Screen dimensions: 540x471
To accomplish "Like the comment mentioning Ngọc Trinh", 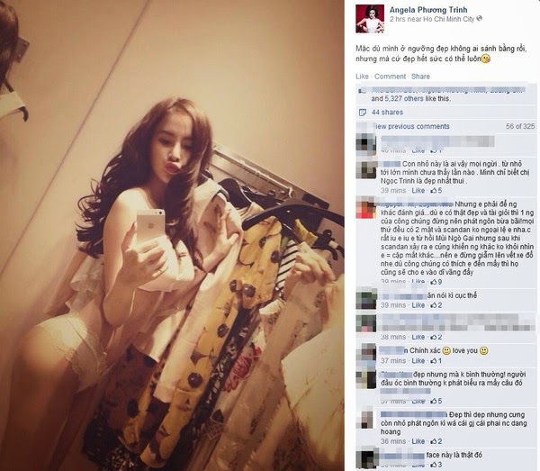I will coord(418,191).
